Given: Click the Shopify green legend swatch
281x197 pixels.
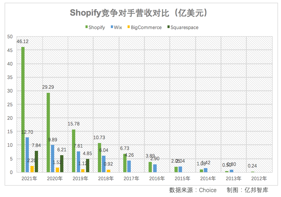Looking at the screenshot, I should coord(87,27).
